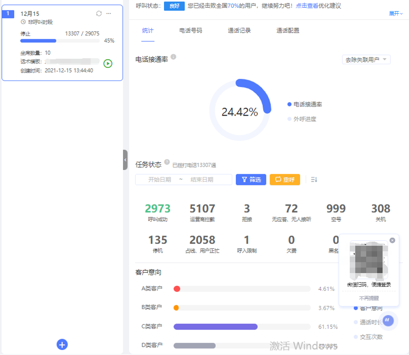Image resolution: width=409 pixels, height=355 pixels.
Task: Click the help icon beside 电话接通率
Action: pyautogui.click(x=174, y=57)
